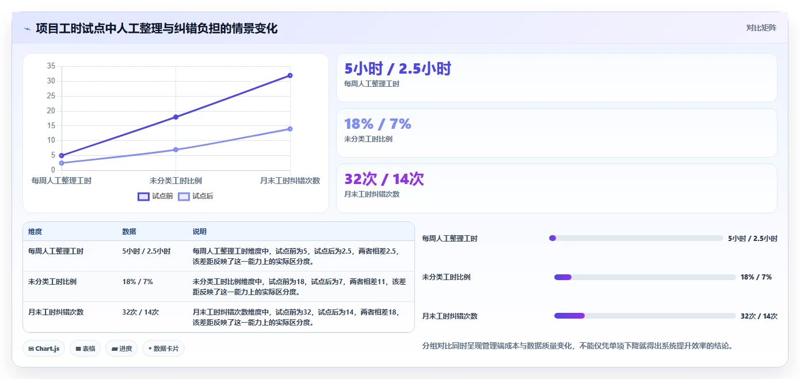Click the 每周人工整理工时 chart axis label
Screen dimensions: 800x379
point(62,181)
